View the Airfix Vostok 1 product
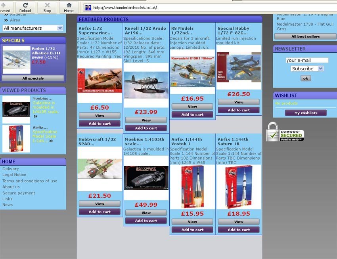This screenshot has width=337, height=259. coord(193,222)
